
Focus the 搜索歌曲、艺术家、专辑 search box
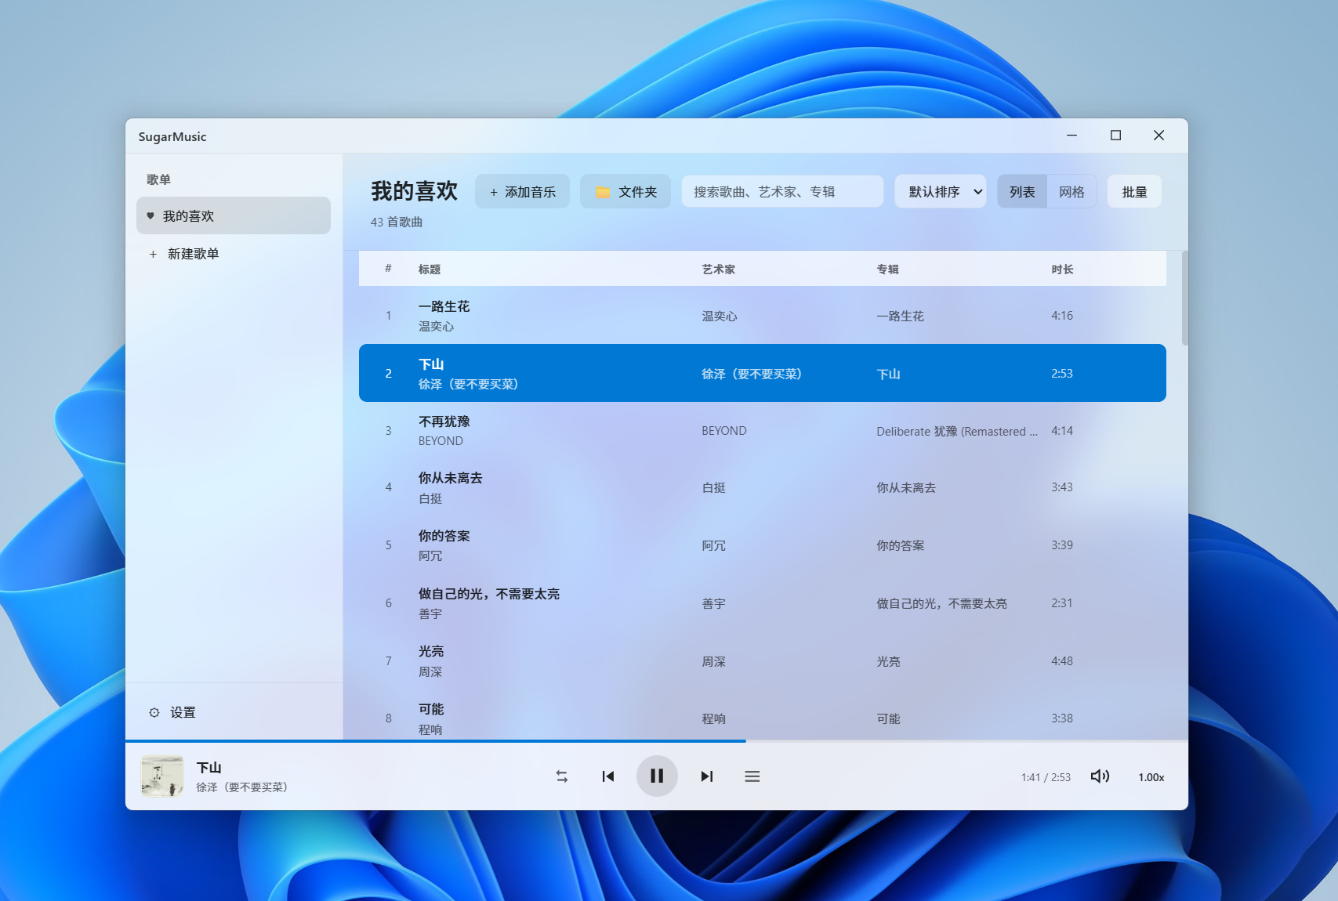tap(782, 191)
